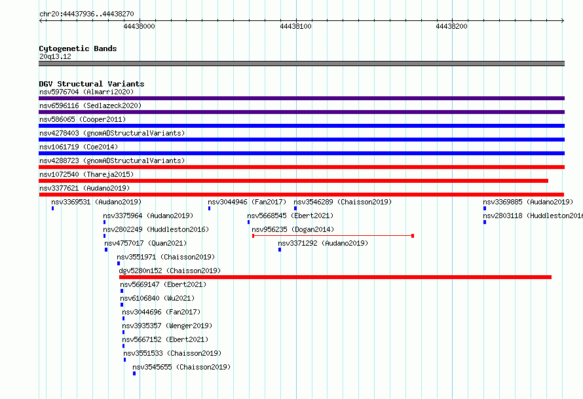Click the 44438100 ruler coordinate
The image size is (583, 399).
point(295,26)
